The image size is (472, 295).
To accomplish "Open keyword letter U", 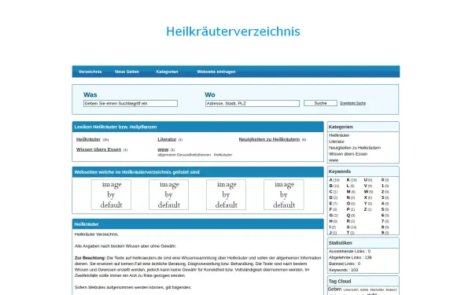I will pos(366,179).
